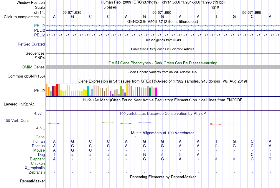Click the Zebrafish species label

point(37,172)
